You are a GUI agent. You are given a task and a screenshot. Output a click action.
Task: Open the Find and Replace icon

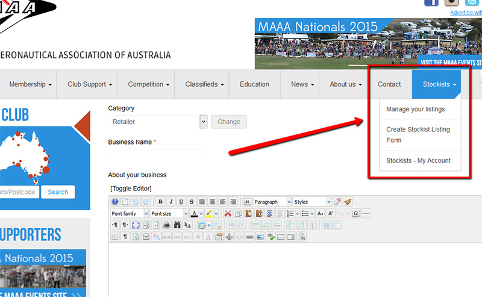tap(188, 225)
